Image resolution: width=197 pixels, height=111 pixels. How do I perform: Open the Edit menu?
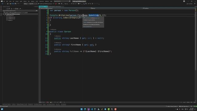7,1
